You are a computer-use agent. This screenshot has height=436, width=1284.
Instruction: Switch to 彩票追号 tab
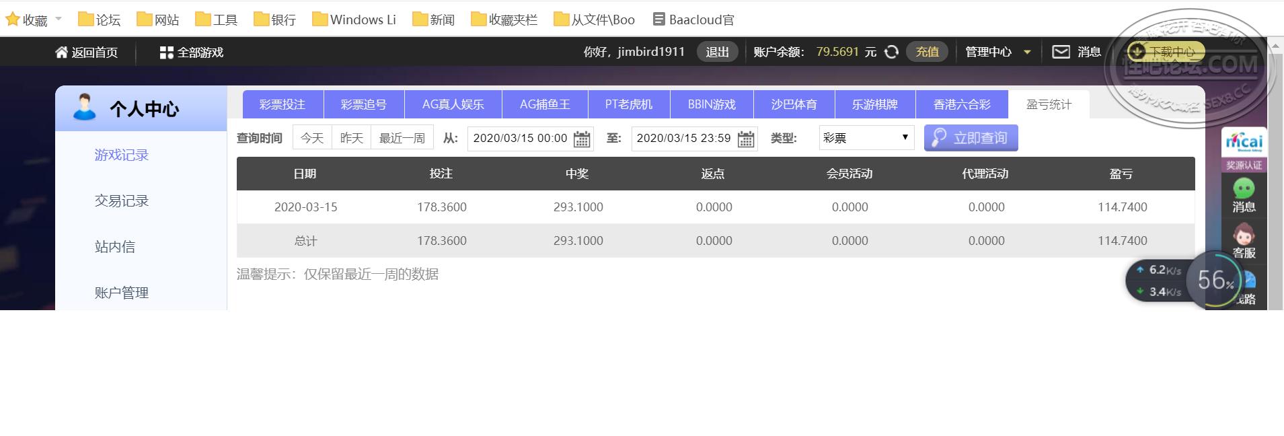pos(364,104)
